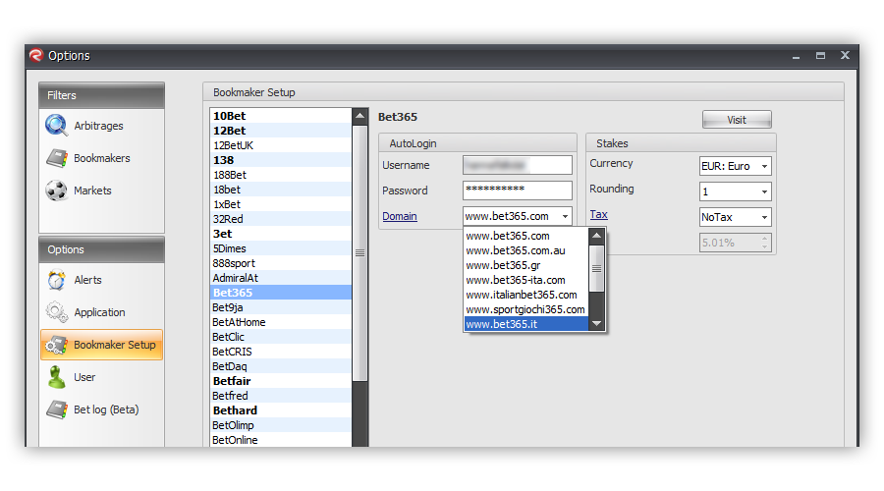The height and width of the screenshot is (491, 884).
Task: Collapse the Domain dropdown arrow
Action: point(565,216)
